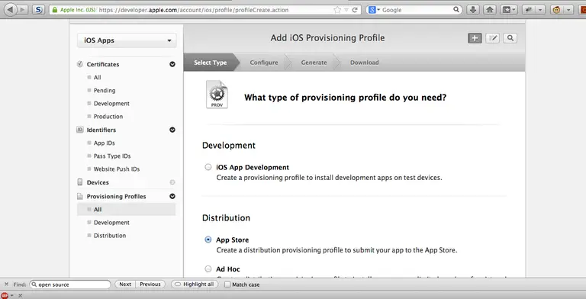Click the S extension icon beside the address bar
This screenshot has width=586, height=299.
click(x=38, y=10)
